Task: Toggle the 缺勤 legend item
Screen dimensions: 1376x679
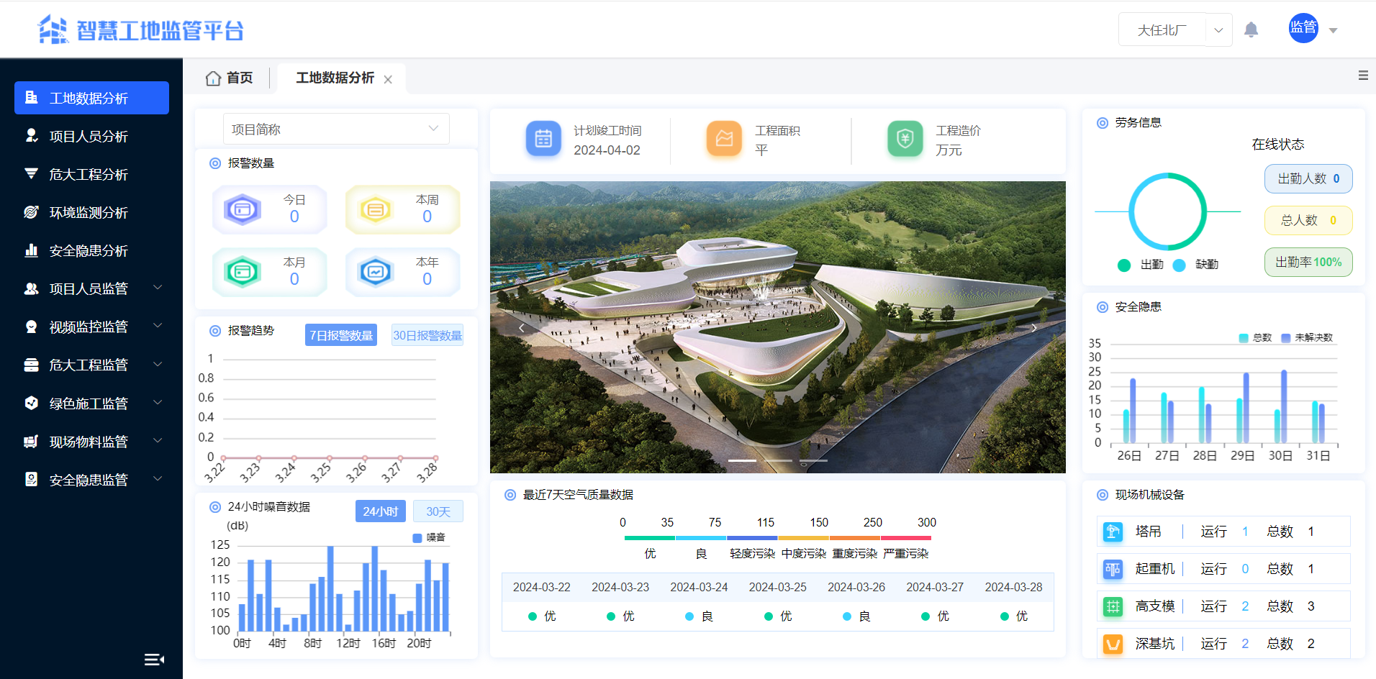Action: [1195, 265]
